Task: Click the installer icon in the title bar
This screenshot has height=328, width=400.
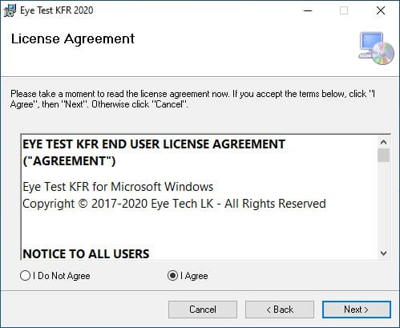Action: [10, 10]
